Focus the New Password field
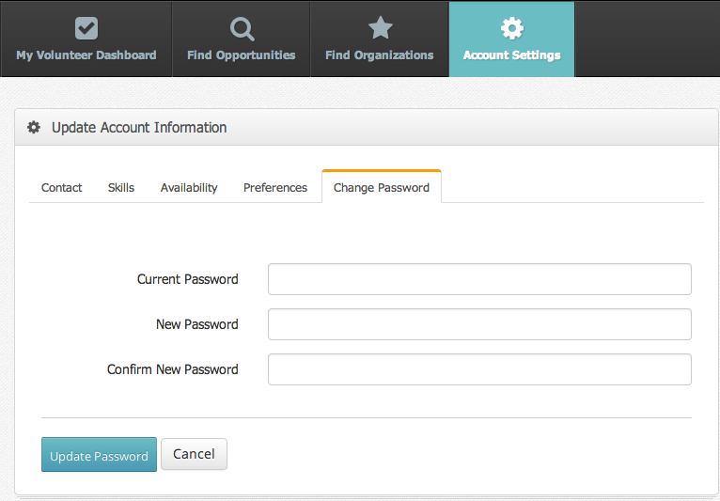 pyautogui.click(x=479, y=324)
